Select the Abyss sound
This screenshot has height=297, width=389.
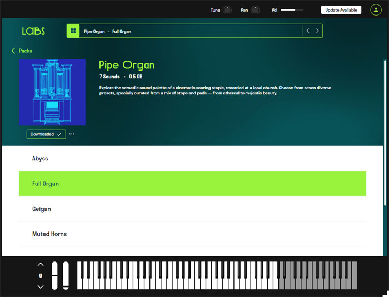tap(192, 158)
